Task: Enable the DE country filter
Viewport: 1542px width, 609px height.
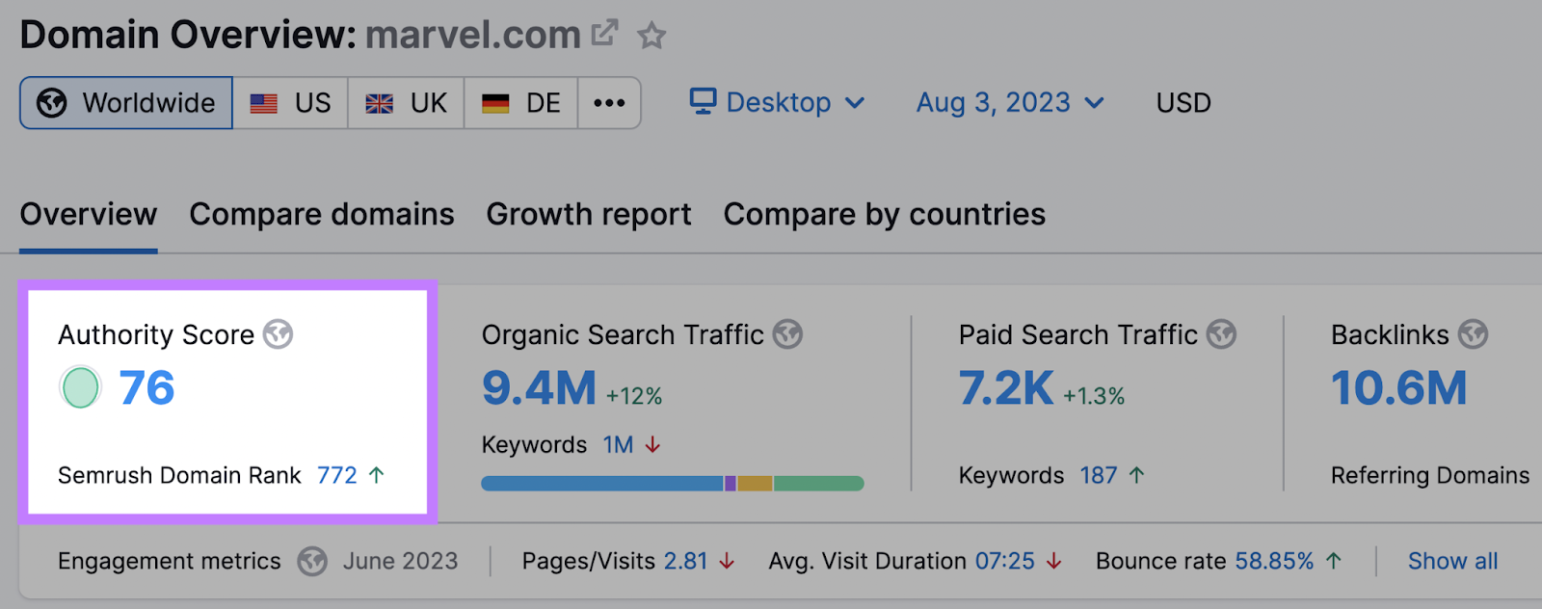Action: tap(520, 102)
